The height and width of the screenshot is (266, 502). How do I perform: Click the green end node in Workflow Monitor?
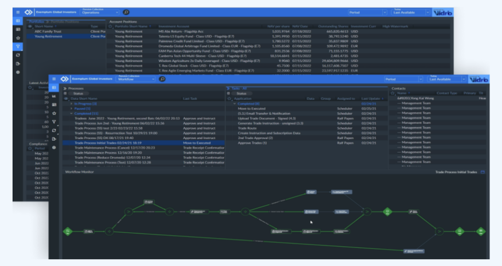pos(481,231)
